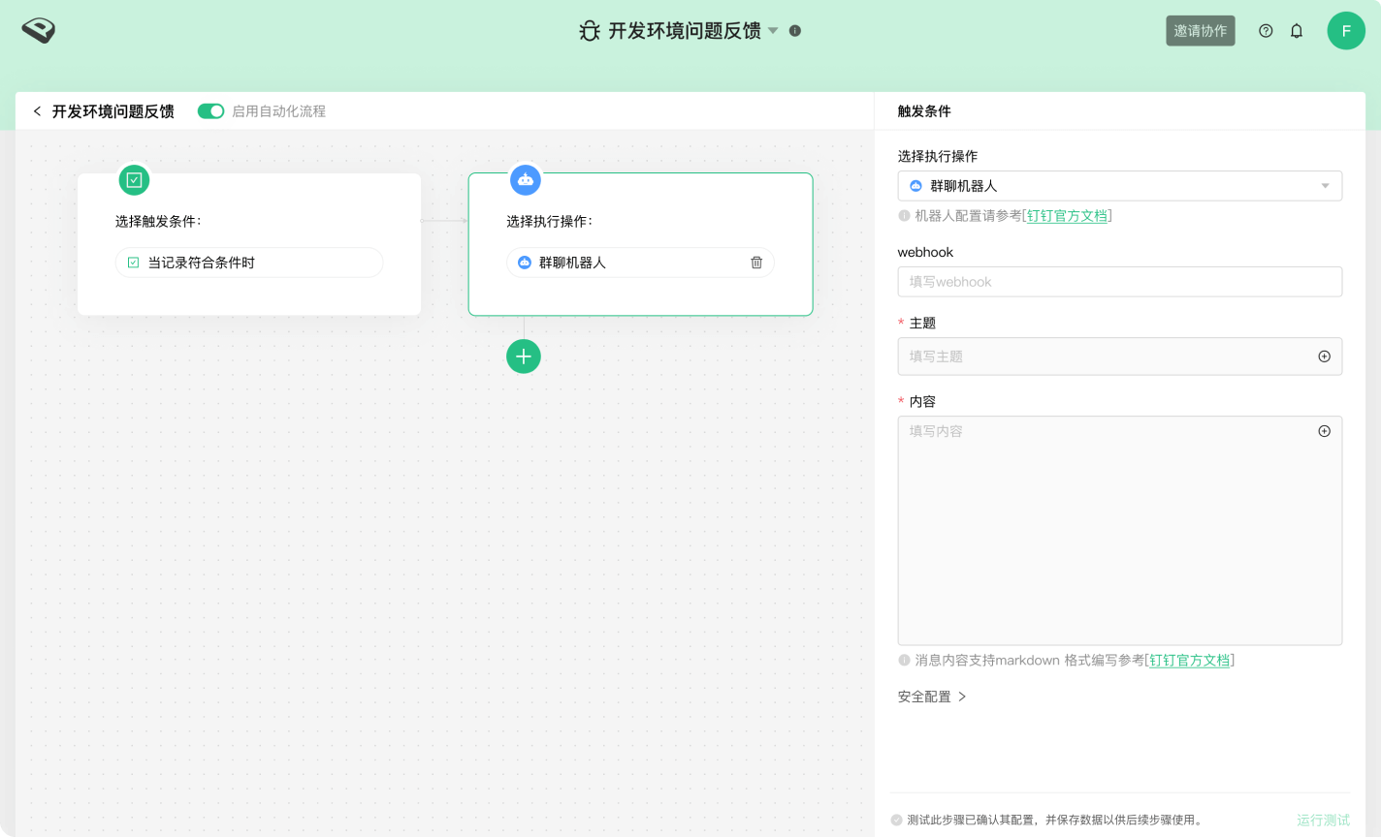Screen dimensions: 1381x837
Task: Click the user avatar F
Action: (1346, 31)
